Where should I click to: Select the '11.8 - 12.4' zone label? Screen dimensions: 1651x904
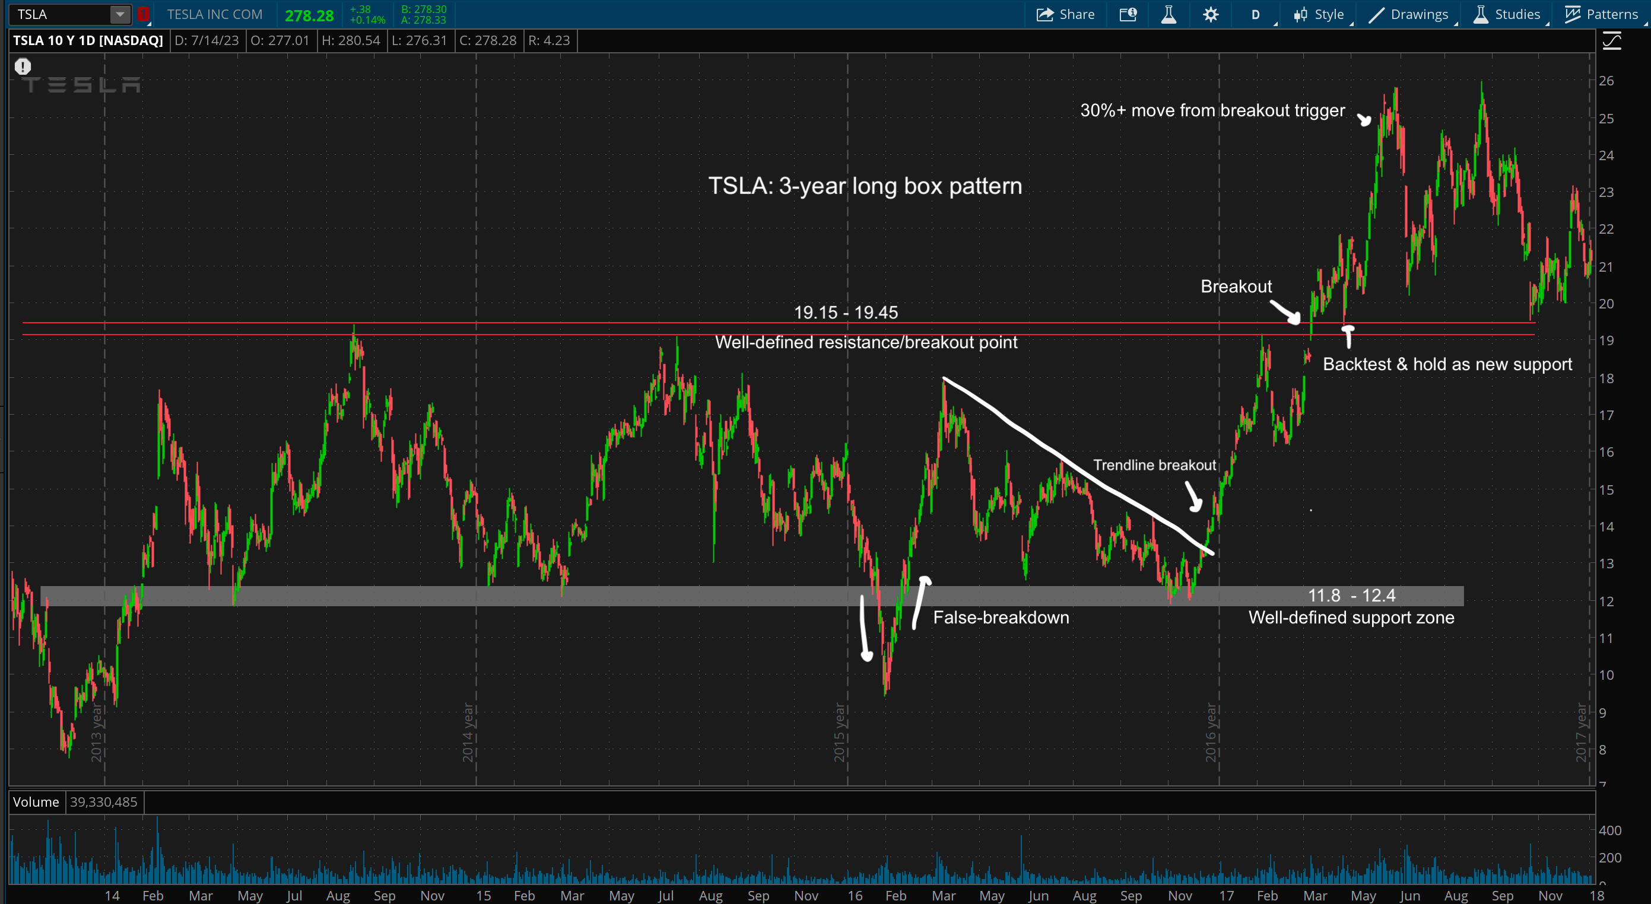pyautogui.click(x=1352, y=595)
